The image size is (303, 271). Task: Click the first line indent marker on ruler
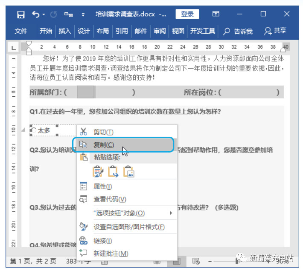(29, 43)
